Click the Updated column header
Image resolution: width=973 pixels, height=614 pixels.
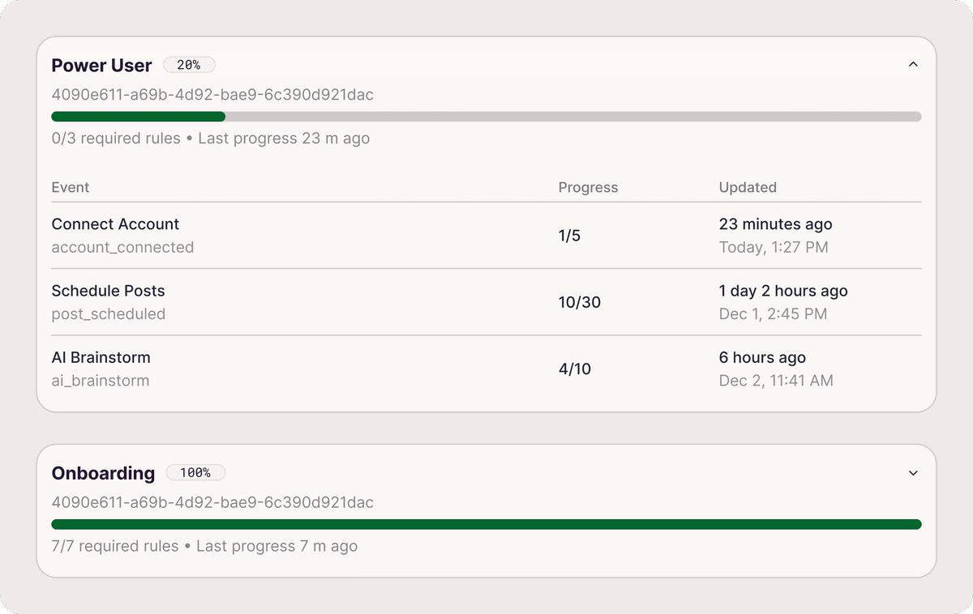(748, 187)
